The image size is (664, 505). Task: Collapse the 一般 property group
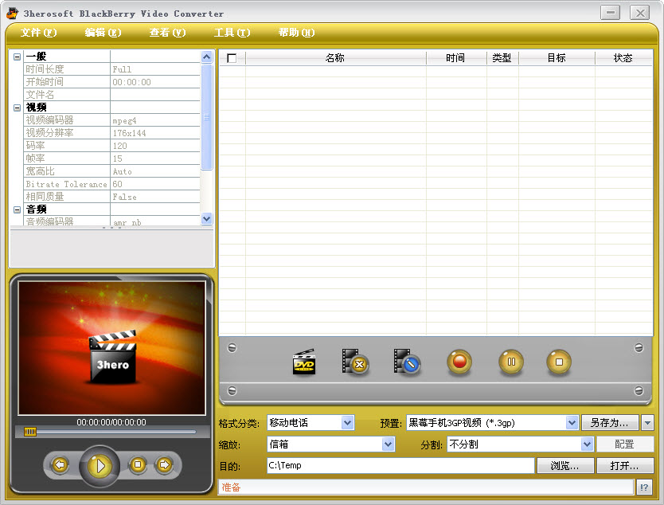click(x=17, y=57)
